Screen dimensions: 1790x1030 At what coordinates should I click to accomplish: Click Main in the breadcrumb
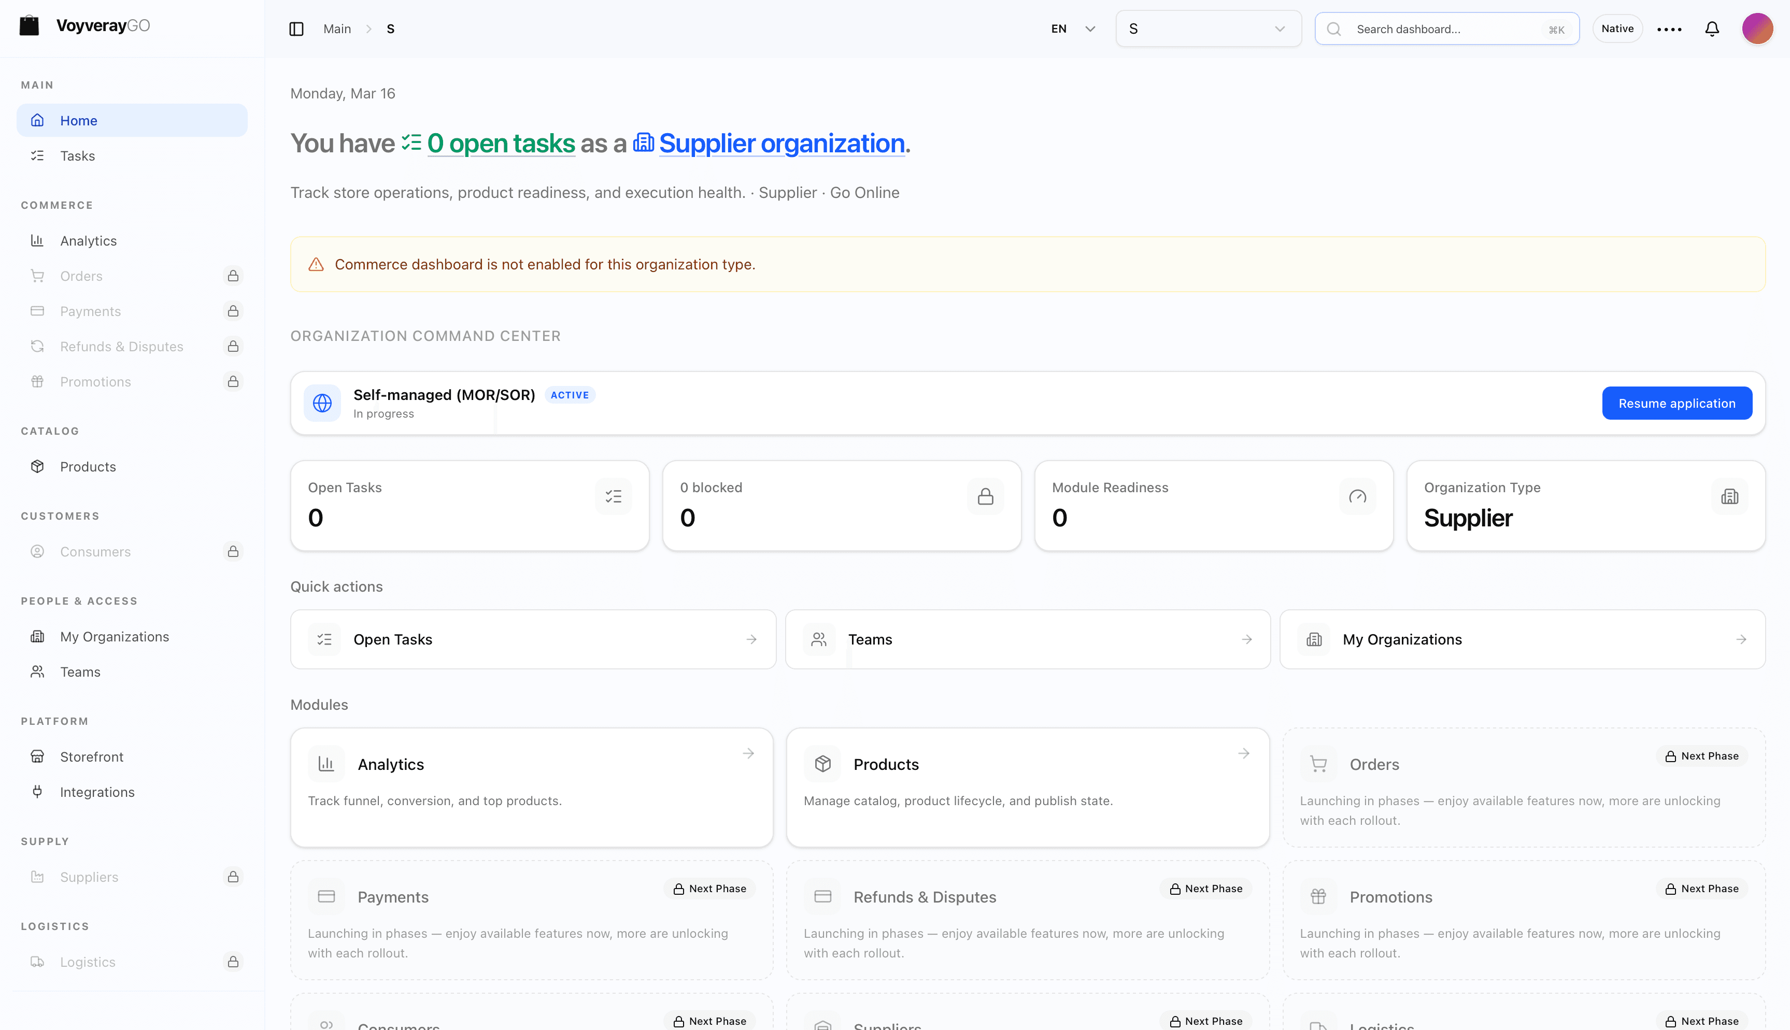(x=337, y=29)
